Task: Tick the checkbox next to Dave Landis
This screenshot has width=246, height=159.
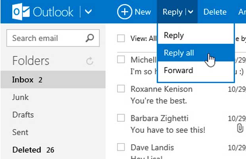Action: (x=121, y=147)
